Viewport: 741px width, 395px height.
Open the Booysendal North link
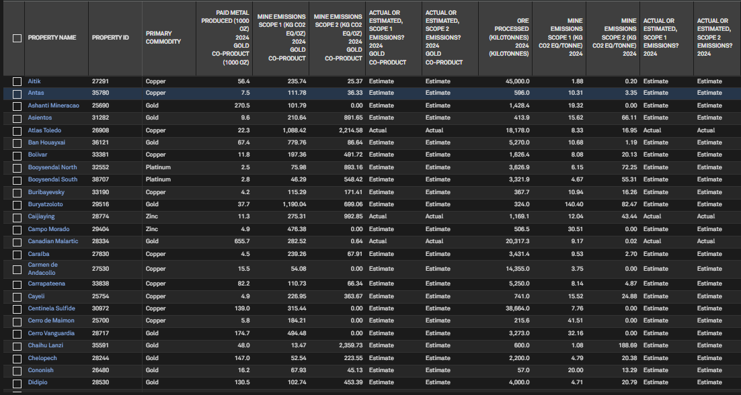click(x=52, y=167)
